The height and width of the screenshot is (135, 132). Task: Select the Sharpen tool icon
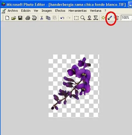pyautogui.click(x=96, y=18)
